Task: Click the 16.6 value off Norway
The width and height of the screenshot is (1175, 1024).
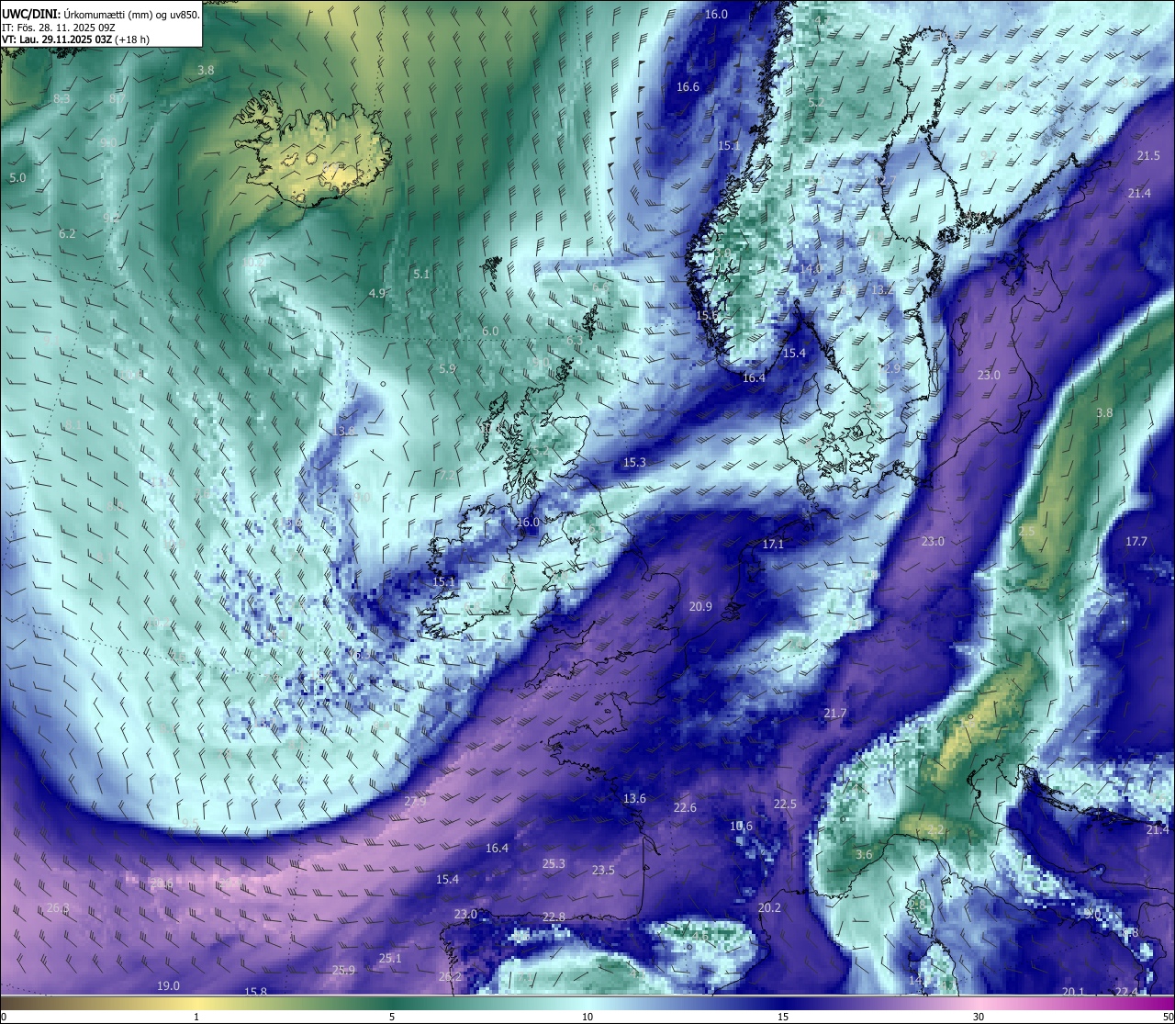Action: point(688,87)
